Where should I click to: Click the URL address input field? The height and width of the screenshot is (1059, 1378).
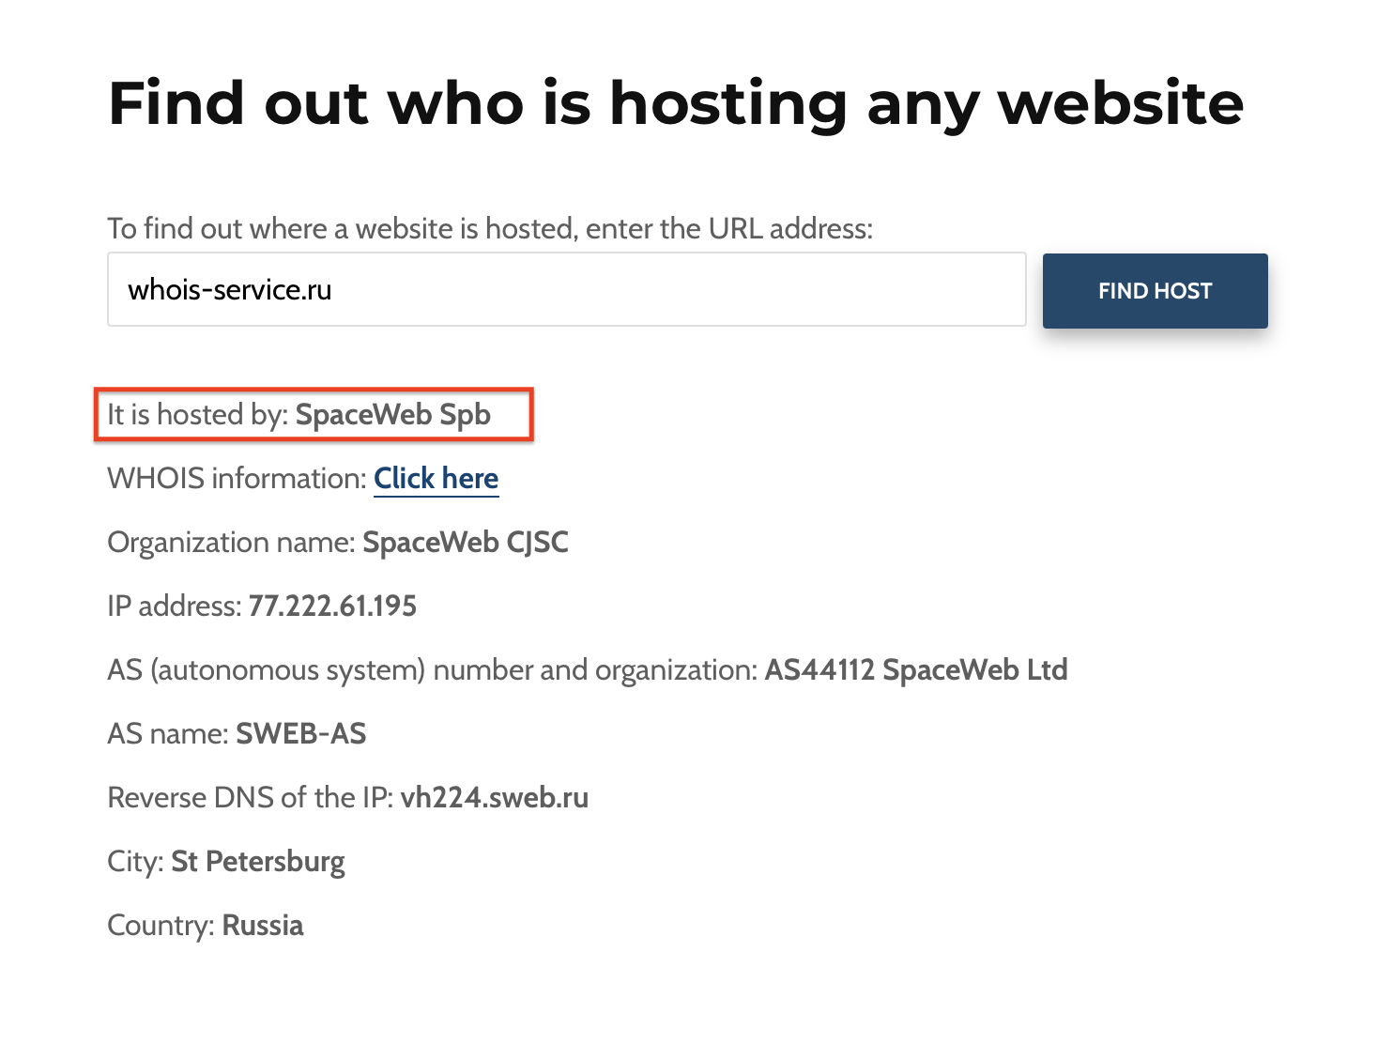[566, 289]
